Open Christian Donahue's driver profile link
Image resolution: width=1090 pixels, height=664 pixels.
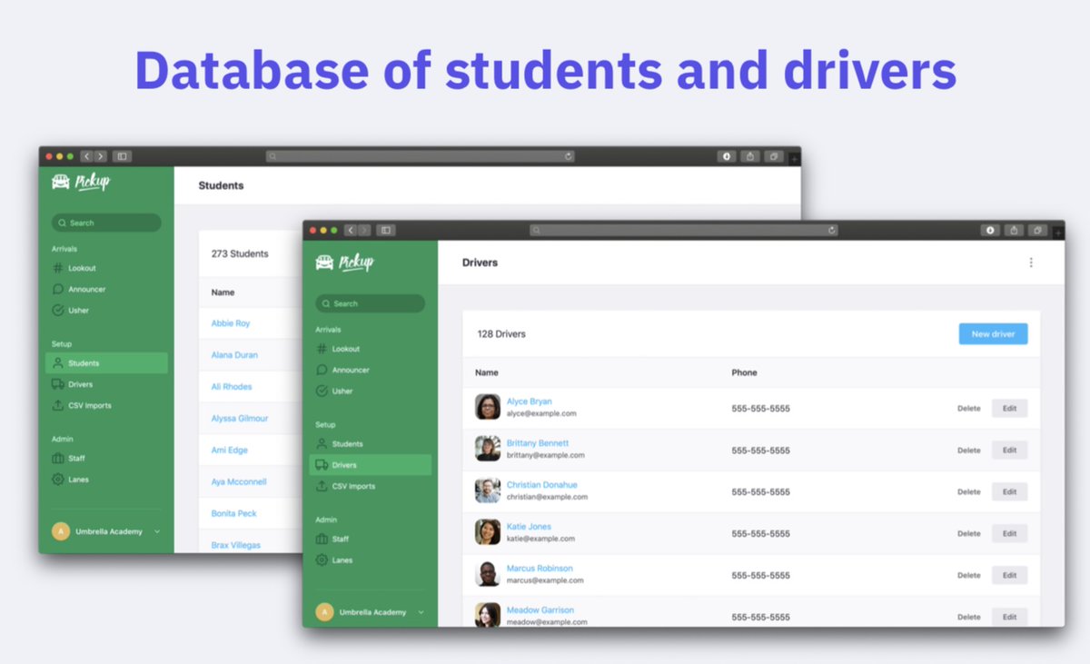tap(541, 485)
